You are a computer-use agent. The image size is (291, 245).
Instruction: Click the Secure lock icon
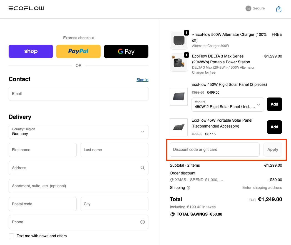(x=248, y=9)
